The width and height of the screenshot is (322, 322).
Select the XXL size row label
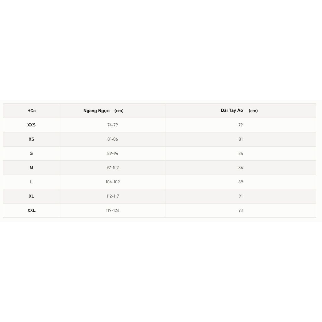(x=31, y=210)
